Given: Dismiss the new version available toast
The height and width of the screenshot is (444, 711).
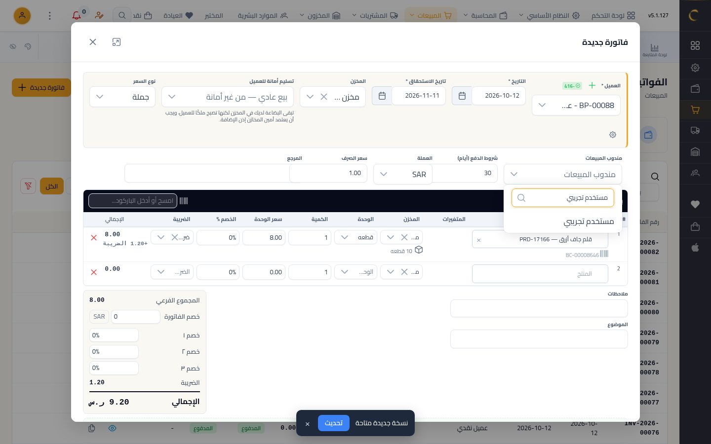Looking at the screenshot, I should [x=307, y=424].
